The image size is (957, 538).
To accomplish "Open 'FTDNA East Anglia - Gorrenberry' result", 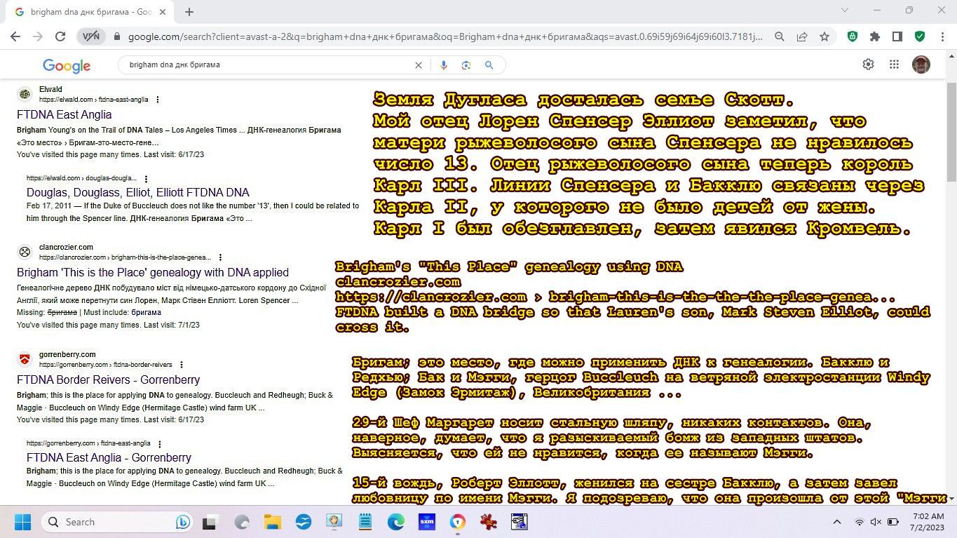I will pyautogui.click(x=109, y=457).
